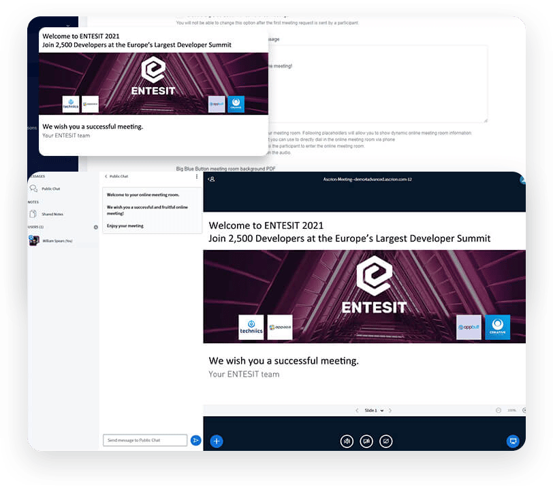This screenshot has height=489, width=553.
Task: Unmute the microphone audio button
Action: (347, 441)
